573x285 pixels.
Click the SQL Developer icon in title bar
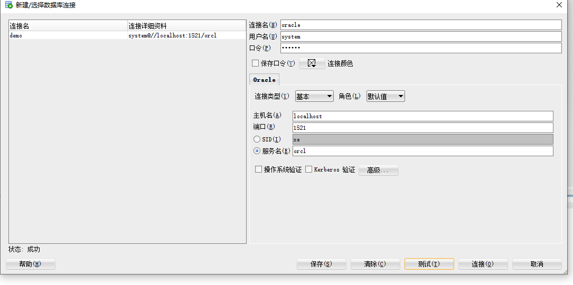[x=9, y=5]
